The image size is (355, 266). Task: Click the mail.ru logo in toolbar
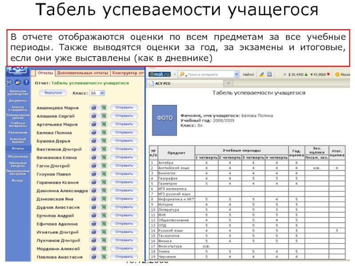point(160,74)
